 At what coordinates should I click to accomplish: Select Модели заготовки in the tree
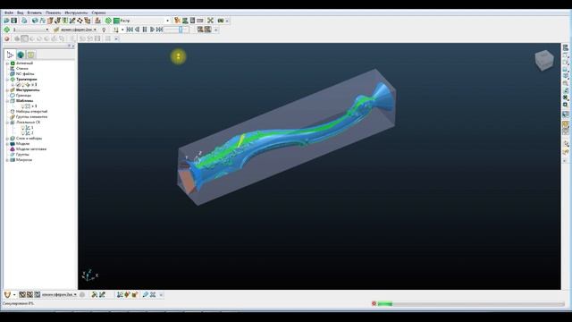pyautogui.click(x=30, y=149)
